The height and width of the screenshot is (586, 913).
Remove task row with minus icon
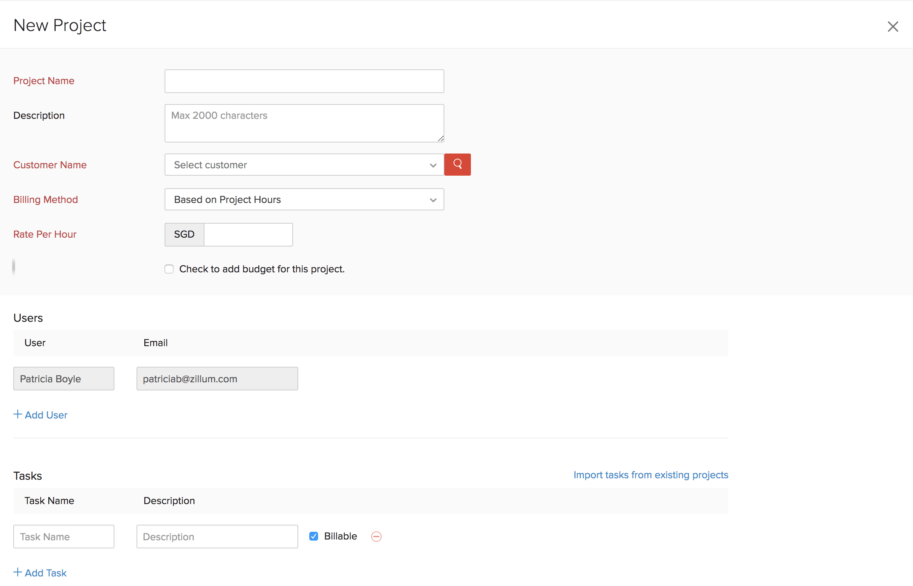tap(376, 536)
